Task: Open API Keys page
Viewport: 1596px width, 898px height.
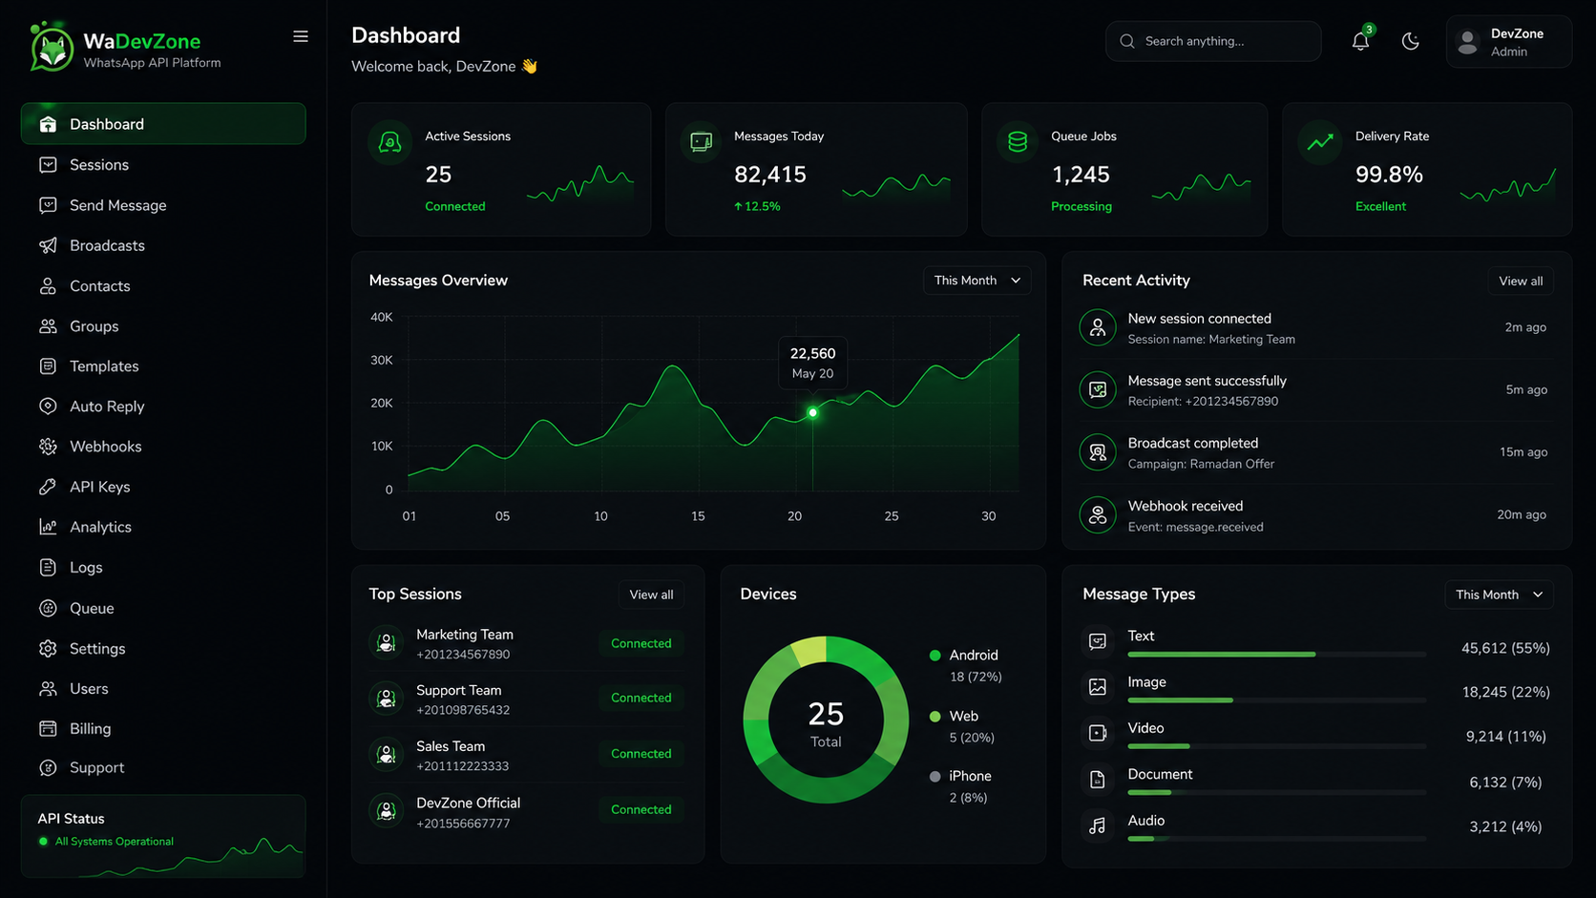Action: tap(163, 487)
